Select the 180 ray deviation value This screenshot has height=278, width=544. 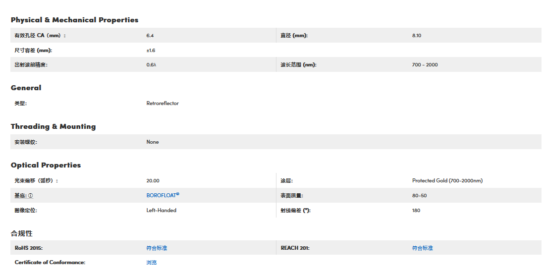click(416, 210)
